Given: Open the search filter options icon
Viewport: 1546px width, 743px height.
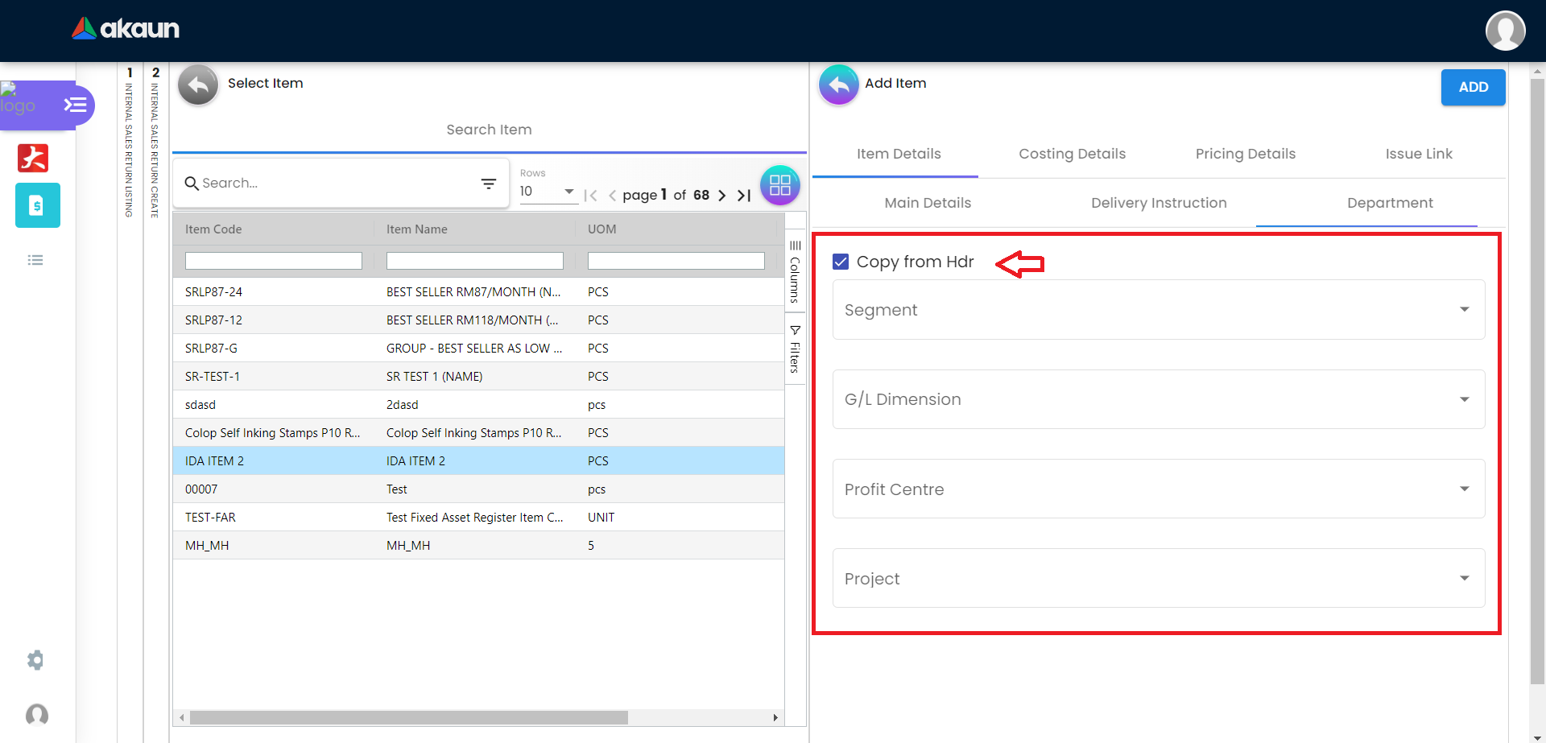Looking at the screenshot, I should (x=488, y=184).
